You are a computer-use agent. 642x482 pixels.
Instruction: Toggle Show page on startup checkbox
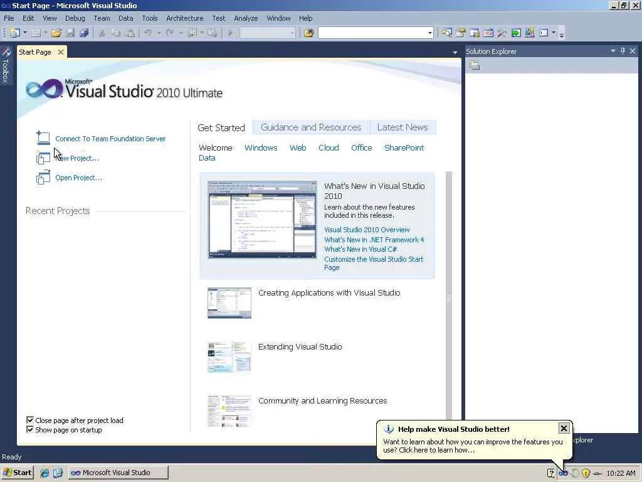(30, 429)
